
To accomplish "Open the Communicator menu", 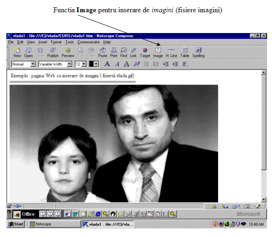I will 88,42.
